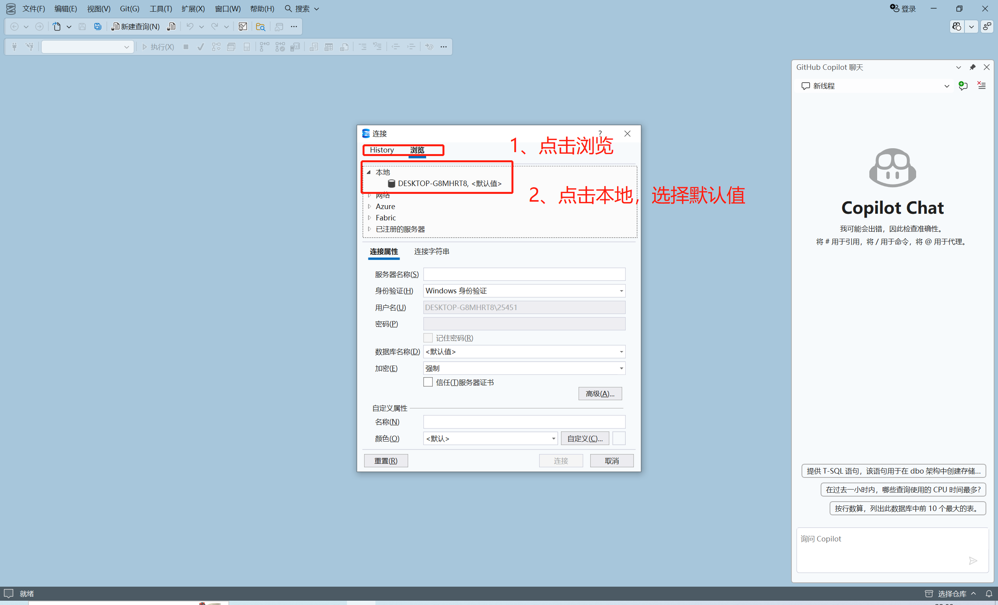Open the Find in Files icon

(x=260, y=27)
